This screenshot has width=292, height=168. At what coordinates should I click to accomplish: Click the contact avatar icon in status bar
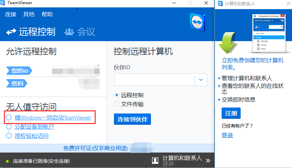[155, 160]
